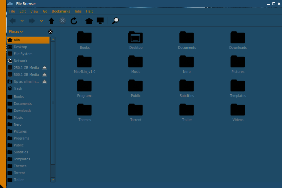
Task: Go forward with the right arrow button
Action: click(32, 21)
